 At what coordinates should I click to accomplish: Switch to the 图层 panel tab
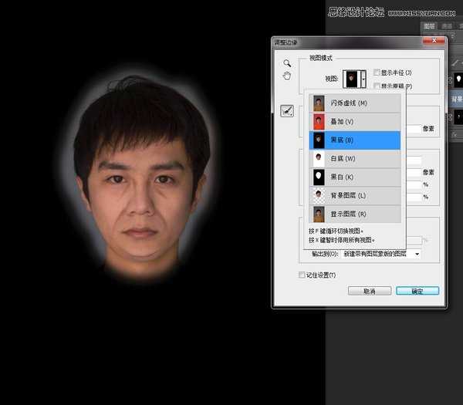coord(431,25)
